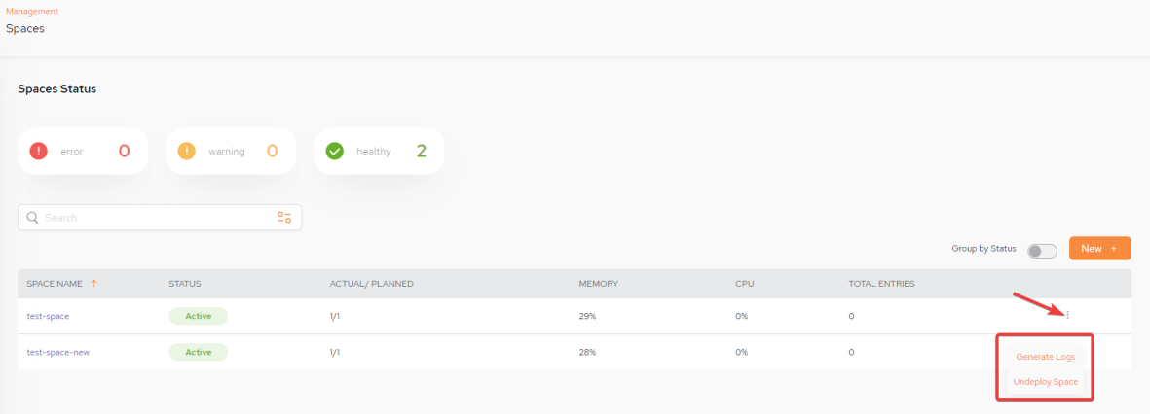1150x414 pixels.
Task: Open the three-dot menu for test-space
Action: point(1068,315)
